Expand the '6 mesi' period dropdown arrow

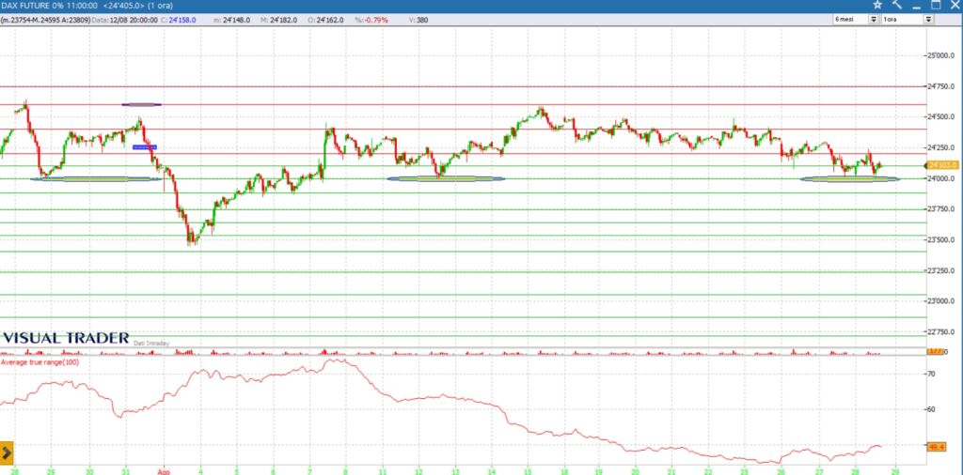[x=874, y=20]
